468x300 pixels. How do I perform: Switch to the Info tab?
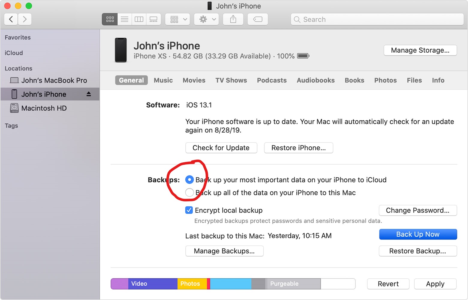(x=438, y=80)
